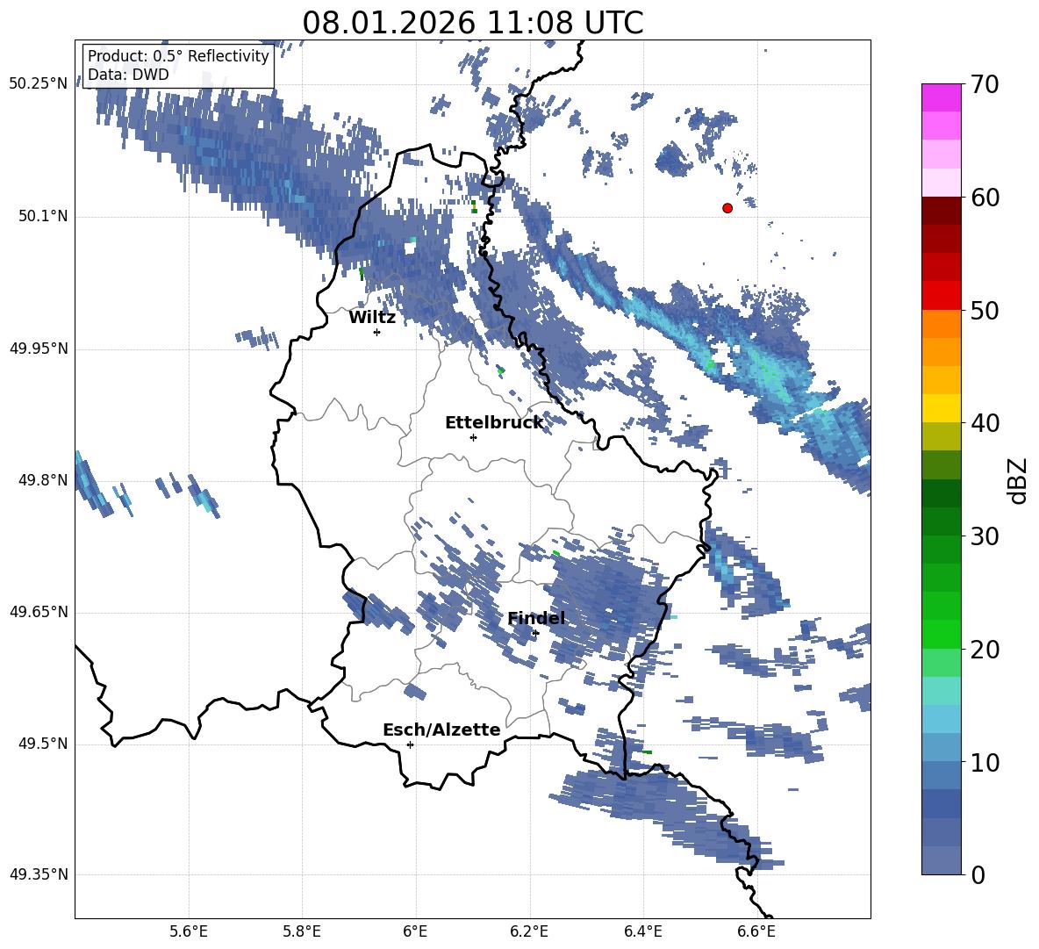This screenshot has width=1039, height=949.
Task: Click the 49.8°N latitude label
Action: [x=42, y=479]
